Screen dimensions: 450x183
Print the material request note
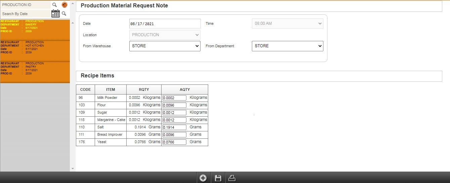pyautogui.click(x=232, y=178)
